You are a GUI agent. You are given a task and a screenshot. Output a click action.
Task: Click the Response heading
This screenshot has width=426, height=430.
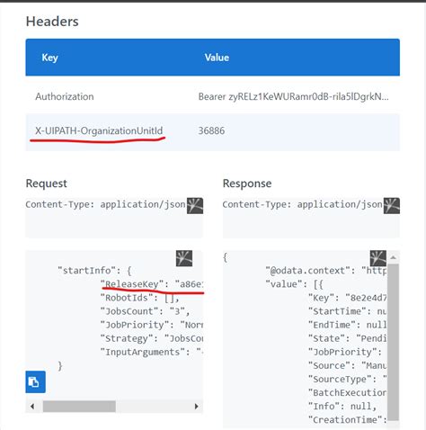(247, 184)
